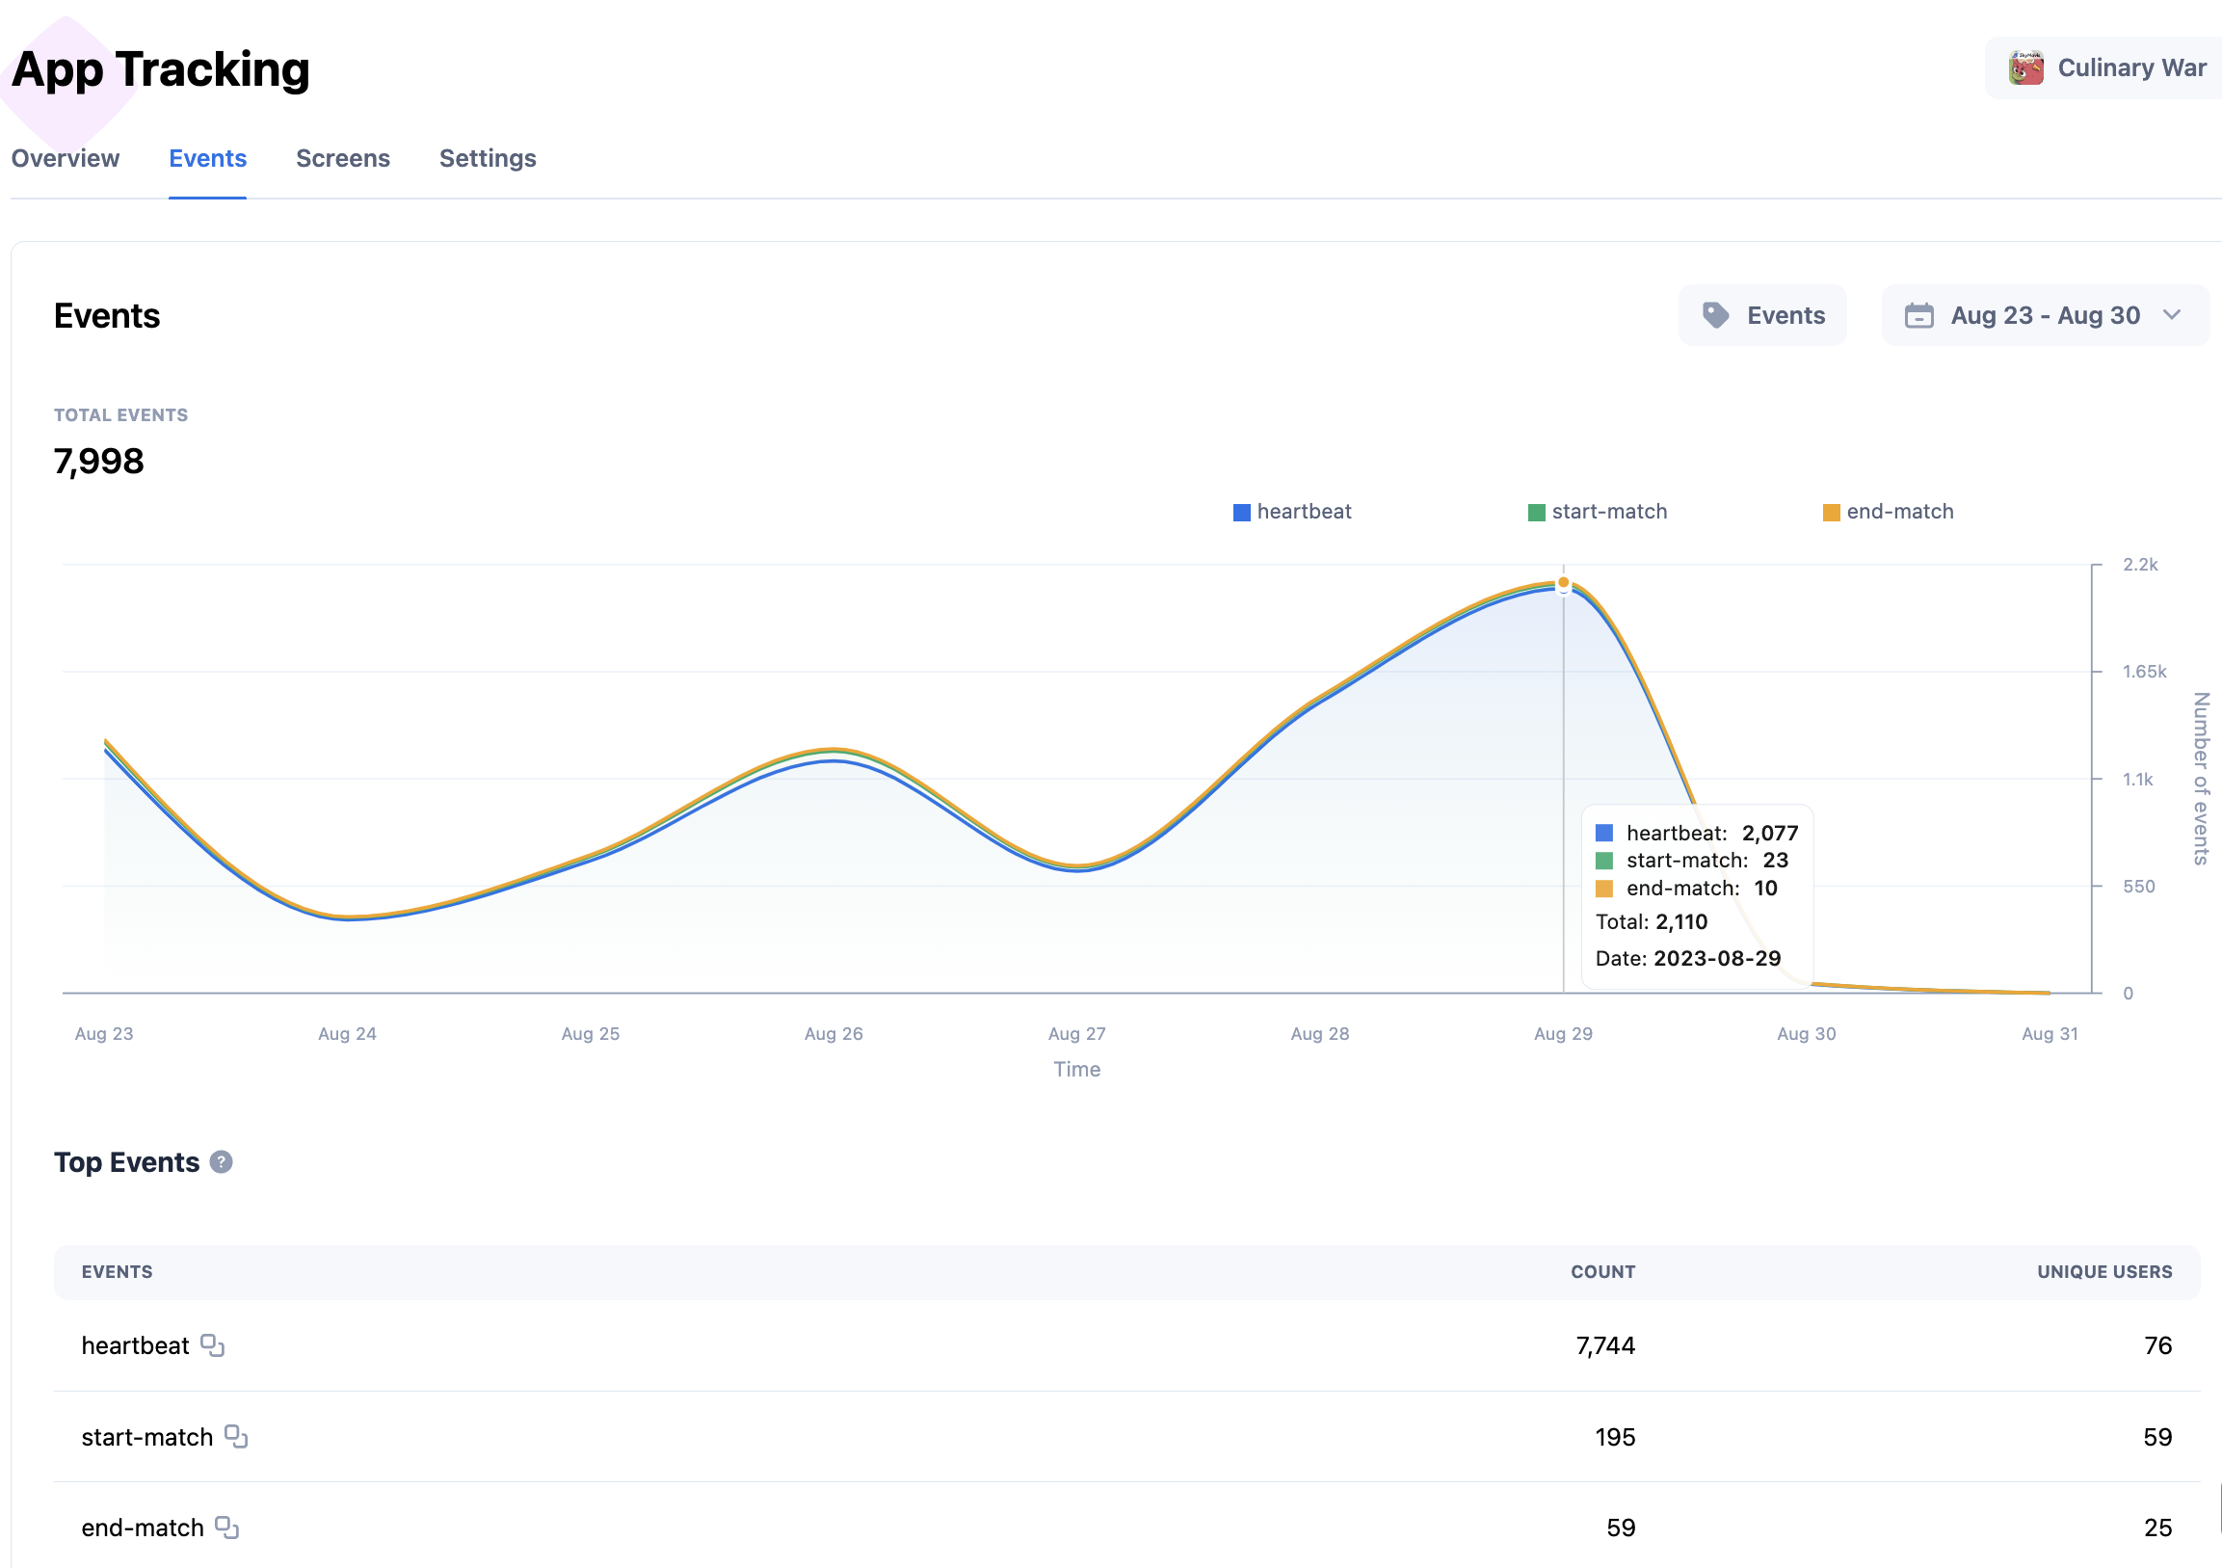The height and width of the screenshot is (1568, 2222).
Task: Click the calendar icon in date range
Action: (x=1918, y=315)
